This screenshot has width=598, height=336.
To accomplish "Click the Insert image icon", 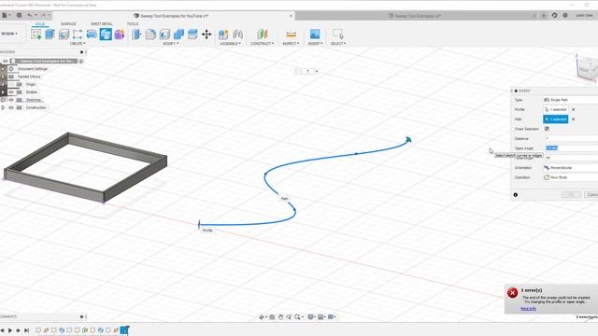I will tap(315, 35).
